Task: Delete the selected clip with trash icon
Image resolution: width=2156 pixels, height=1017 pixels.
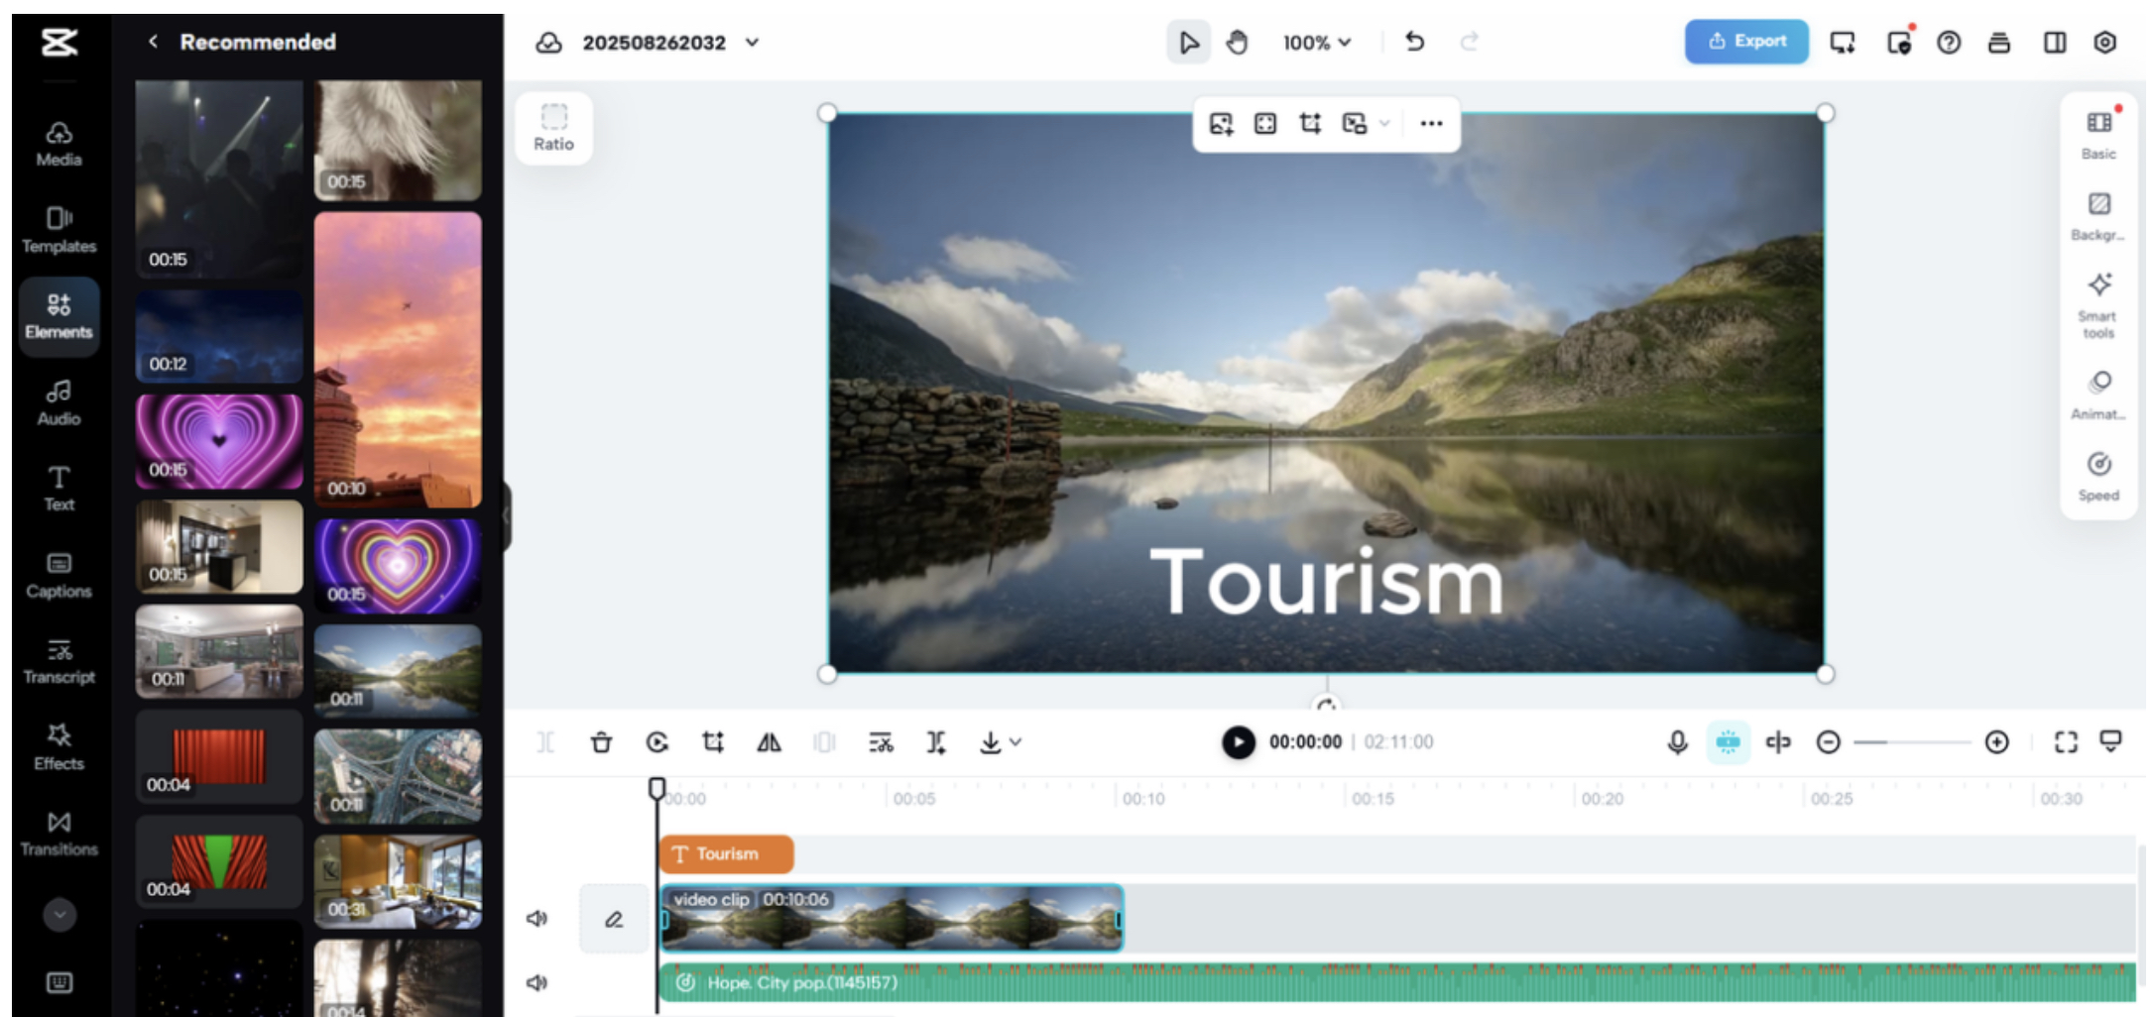Action: click(x=601, y=742)
